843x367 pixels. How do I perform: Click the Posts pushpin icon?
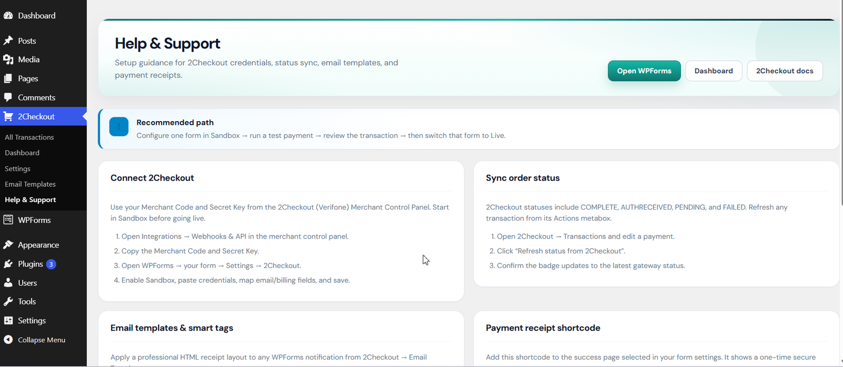pos(8,41)
